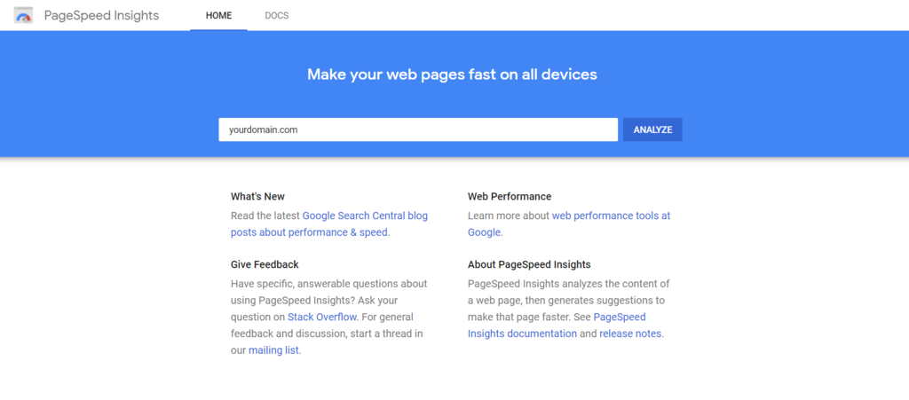Click the "Make your web pages fast" headline

452,75
